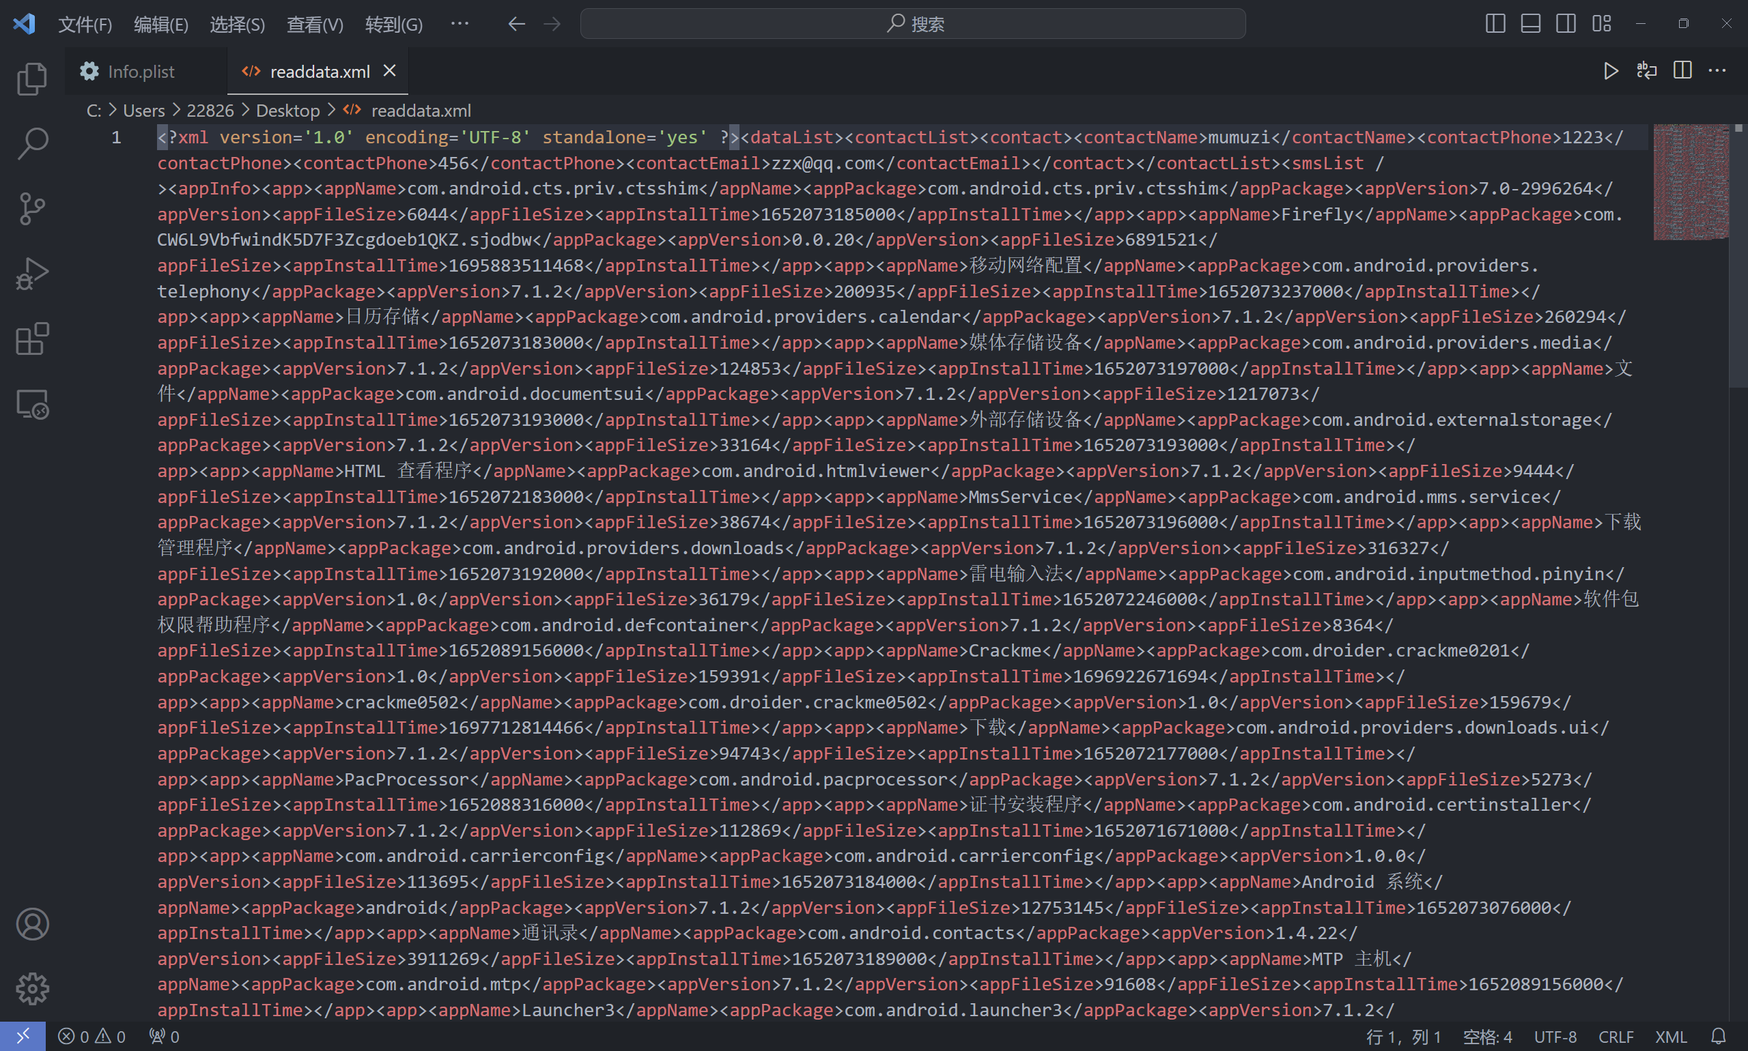Click line number 1 in gutter
This screenshot has height=1051, width=1748.
[x=116, y=137]
